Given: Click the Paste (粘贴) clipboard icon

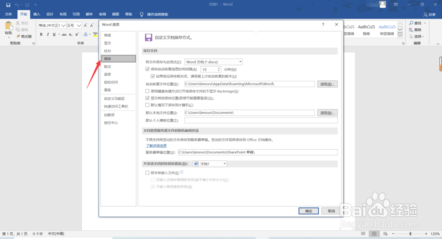Looking at the screenshot, I should click(x=9, y=26).
